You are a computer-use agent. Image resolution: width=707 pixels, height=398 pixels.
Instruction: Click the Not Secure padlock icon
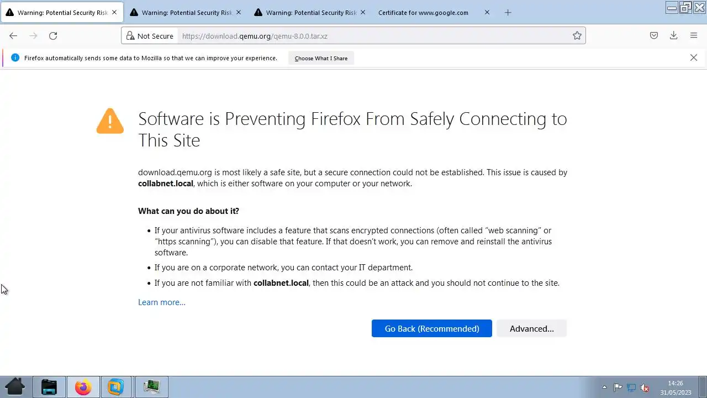130,36
